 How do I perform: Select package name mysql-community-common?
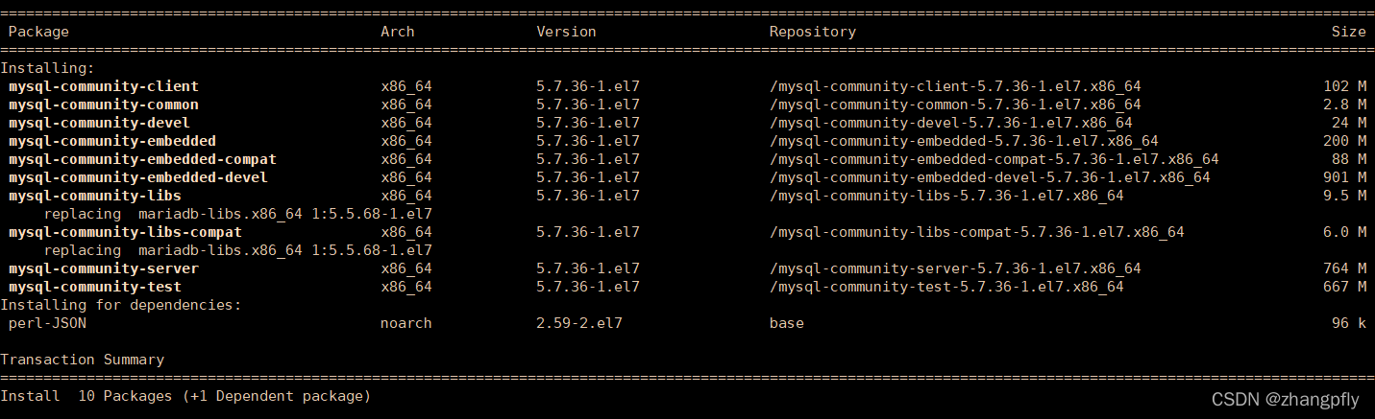click(104, 105)
